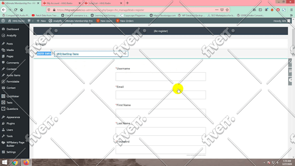Open Fetch Data from Two bookmark
This screenshot has width=295, height=166.
tap(45, 16)
